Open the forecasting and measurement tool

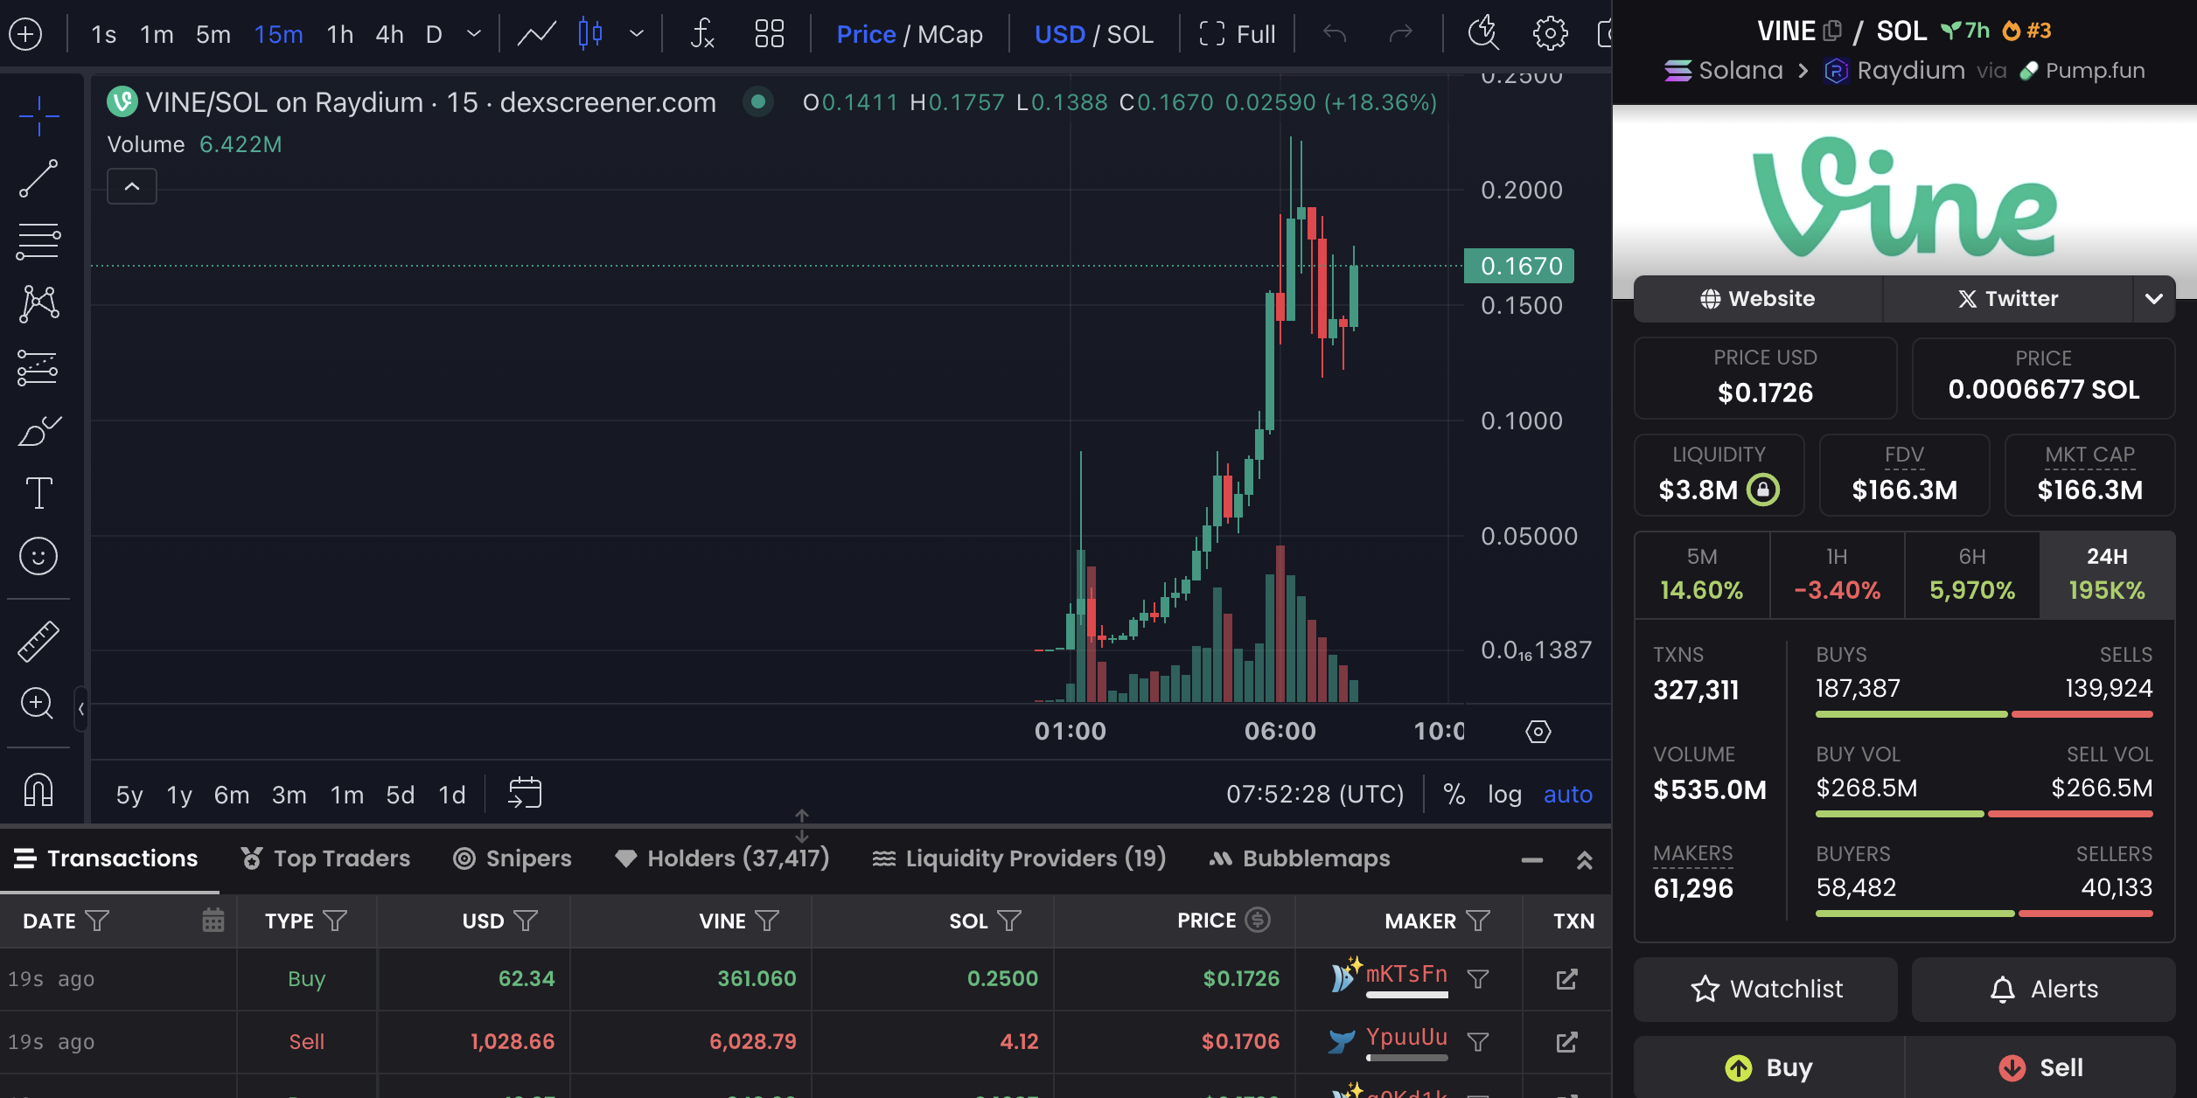(38, 367)
